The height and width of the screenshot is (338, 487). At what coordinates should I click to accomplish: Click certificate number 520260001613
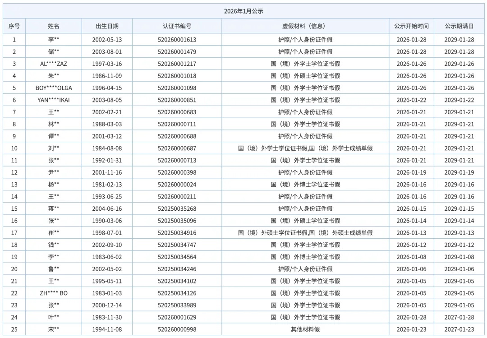tap(177, 40)
